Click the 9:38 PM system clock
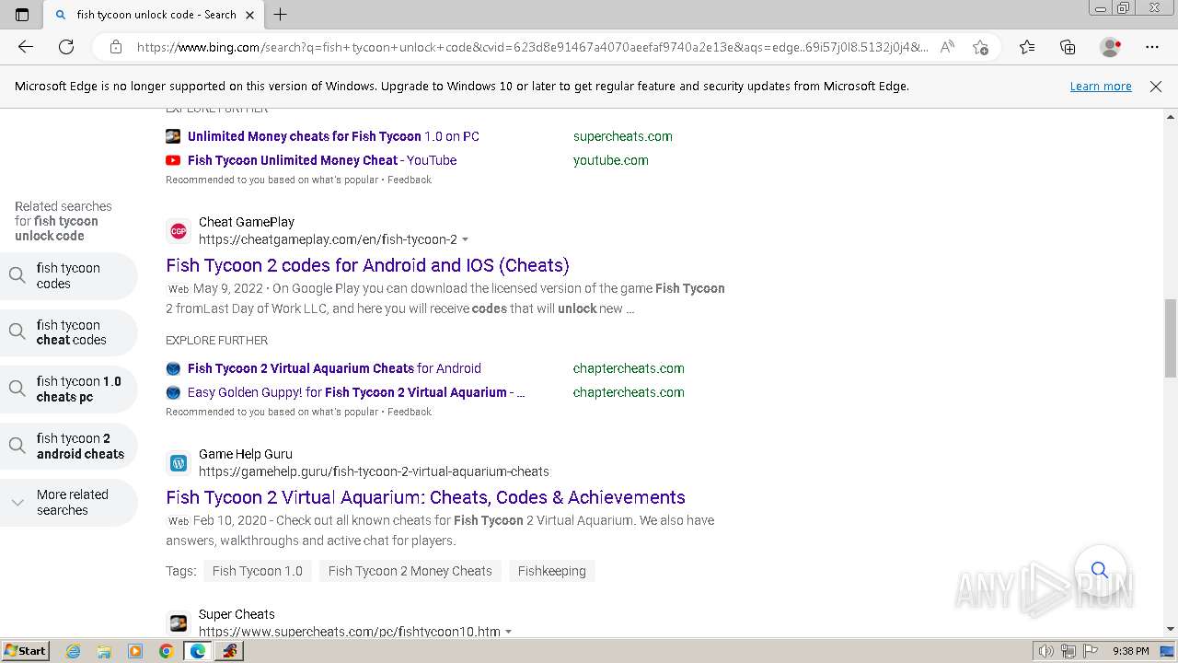The image size is (1178, 663). coord(1130,651)
